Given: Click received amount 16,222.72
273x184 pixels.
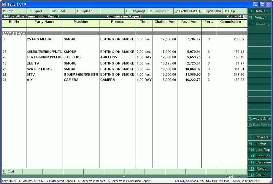Looking at the screenshot, I should [193, 80].
